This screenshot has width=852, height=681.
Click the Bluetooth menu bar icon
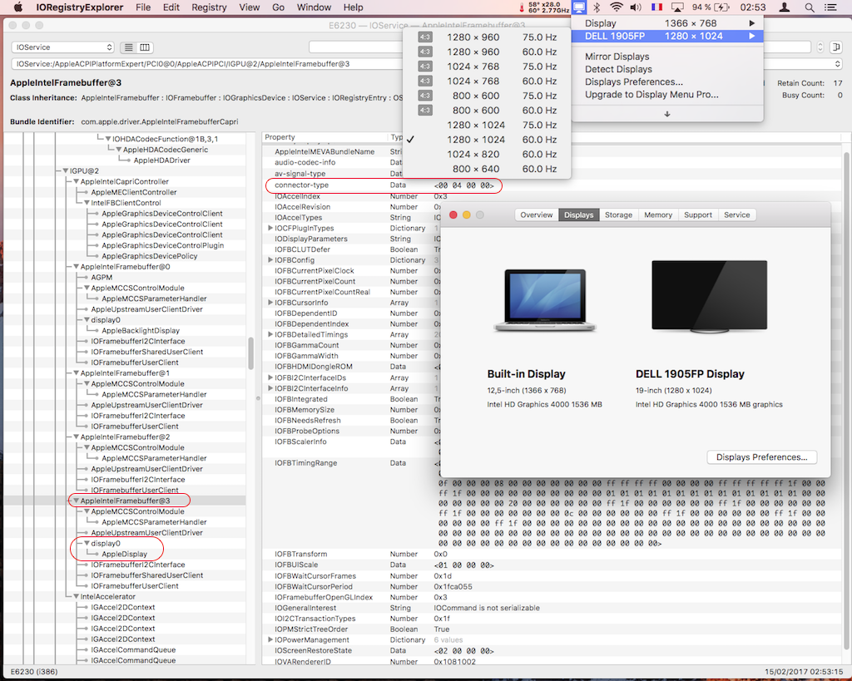tap(597, 7)
